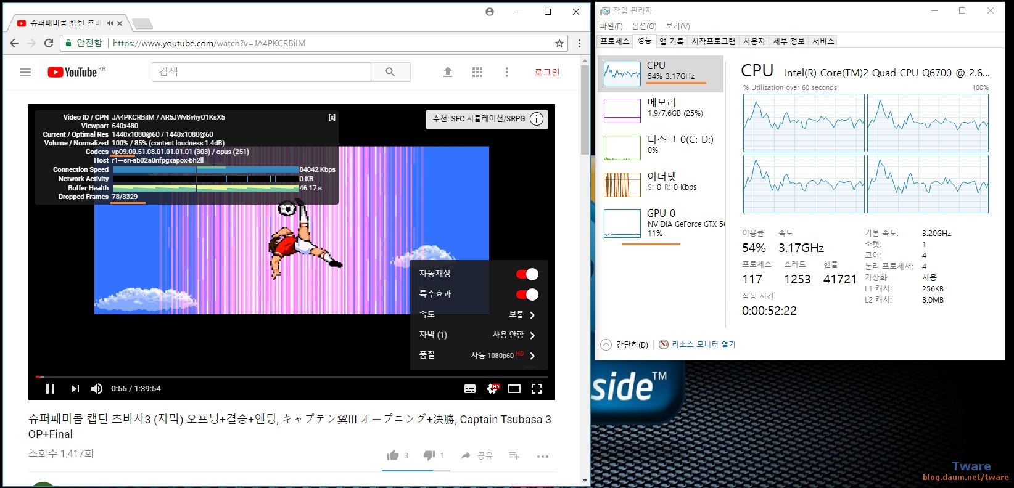Go back in Chrome browser

point(14,43)
